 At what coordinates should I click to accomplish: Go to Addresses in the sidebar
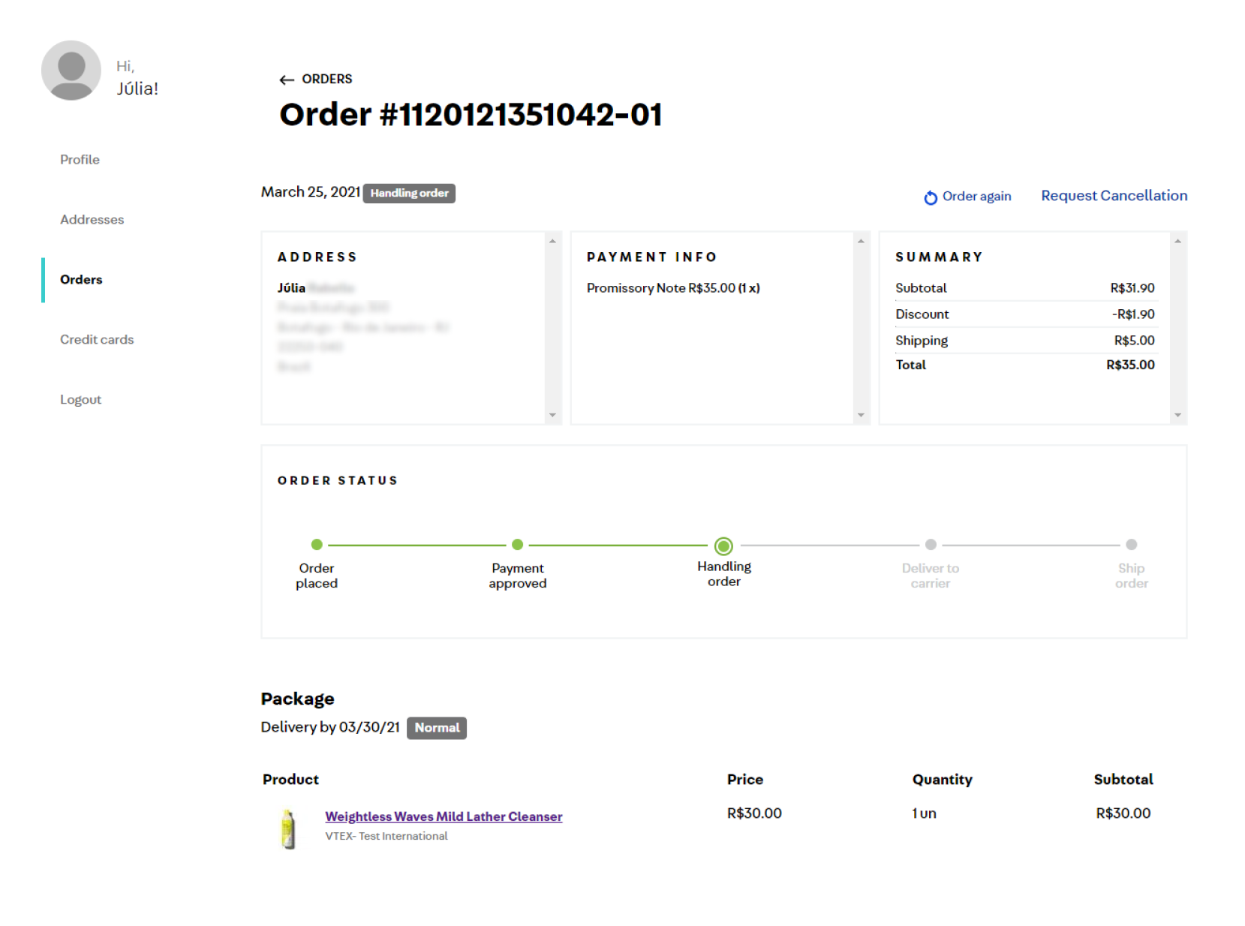click(x=92, y=220)
